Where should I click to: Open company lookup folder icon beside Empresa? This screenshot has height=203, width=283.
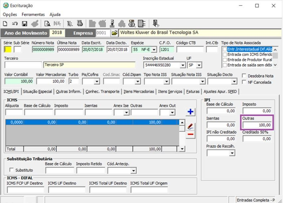click(x=114, y=33)
